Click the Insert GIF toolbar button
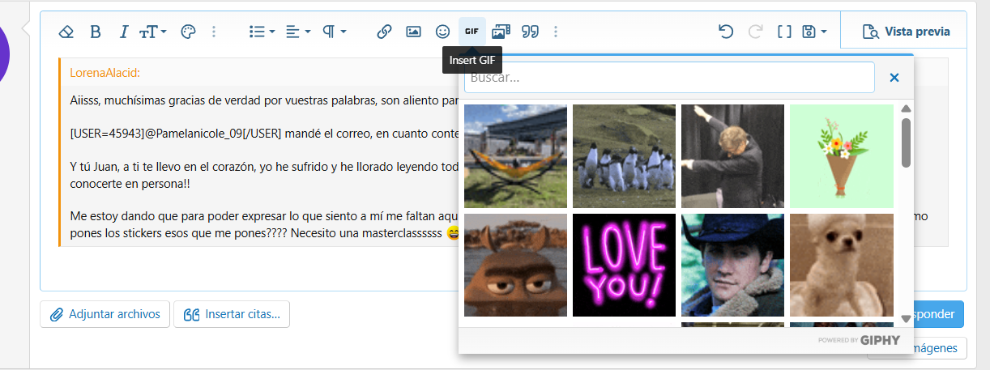Viewport: 990px width, 370px height. point(472,32)
